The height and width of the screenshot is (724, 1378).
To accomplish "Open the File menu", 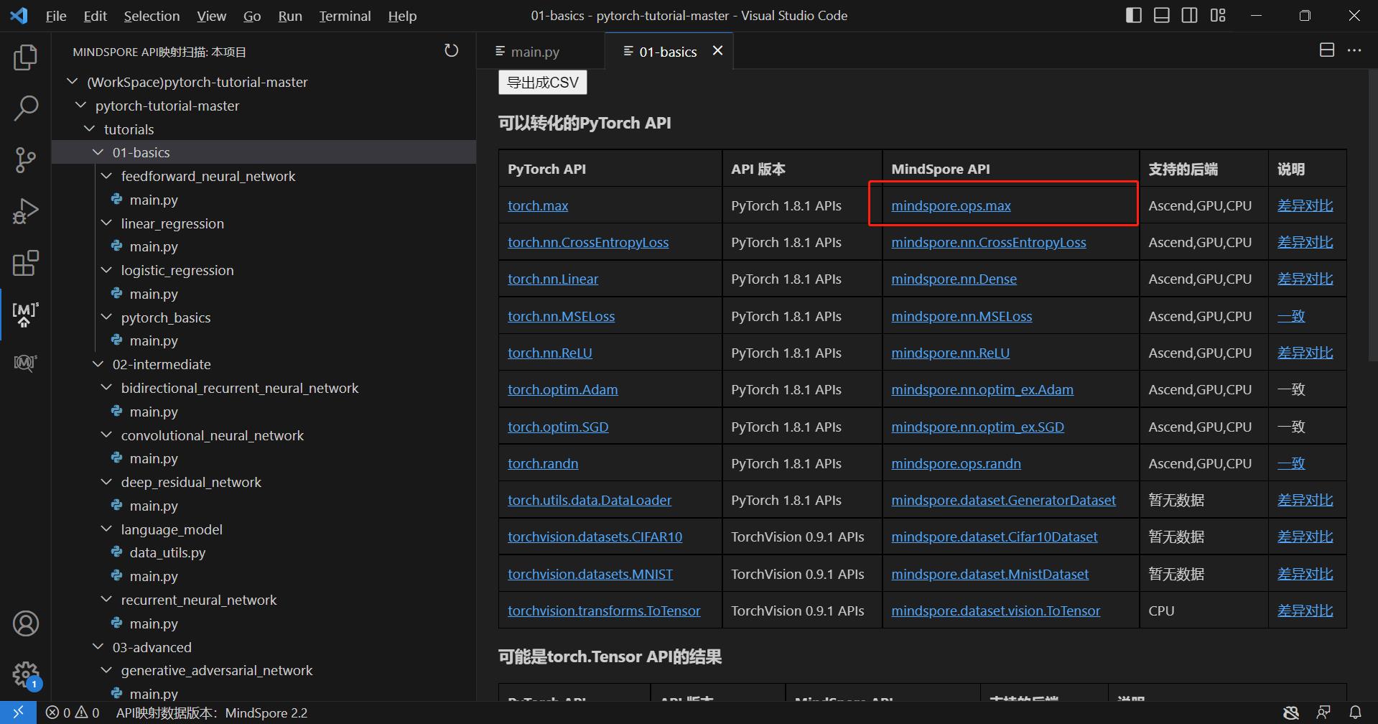I will [x=56, y=16].
